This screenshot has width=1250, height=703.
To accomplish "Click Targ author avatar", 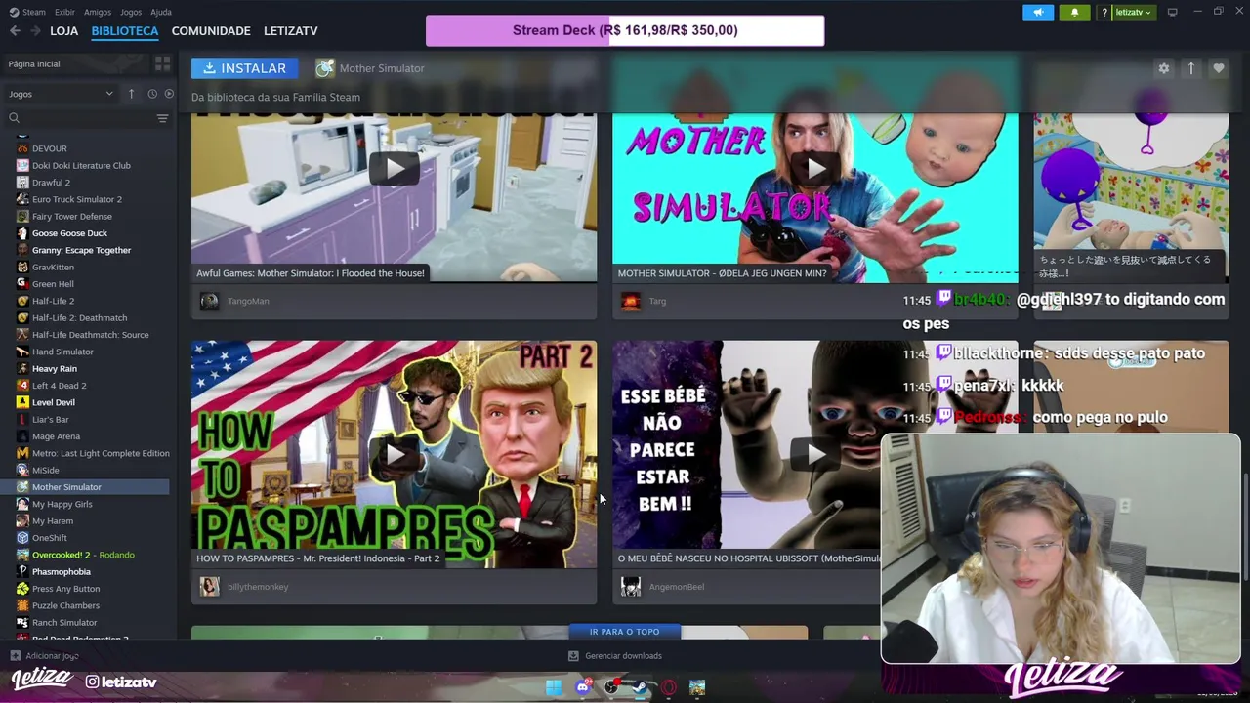I will click(631, 301).
